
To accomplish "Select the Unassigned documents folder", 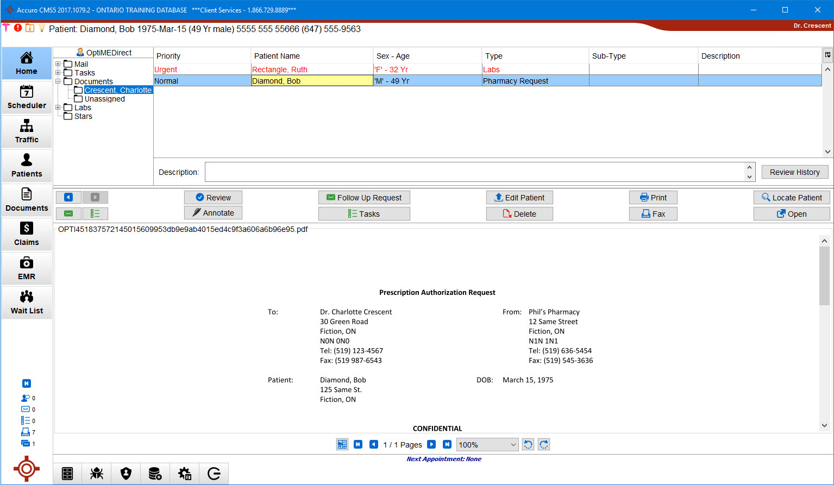I will [x=104, y=99].
